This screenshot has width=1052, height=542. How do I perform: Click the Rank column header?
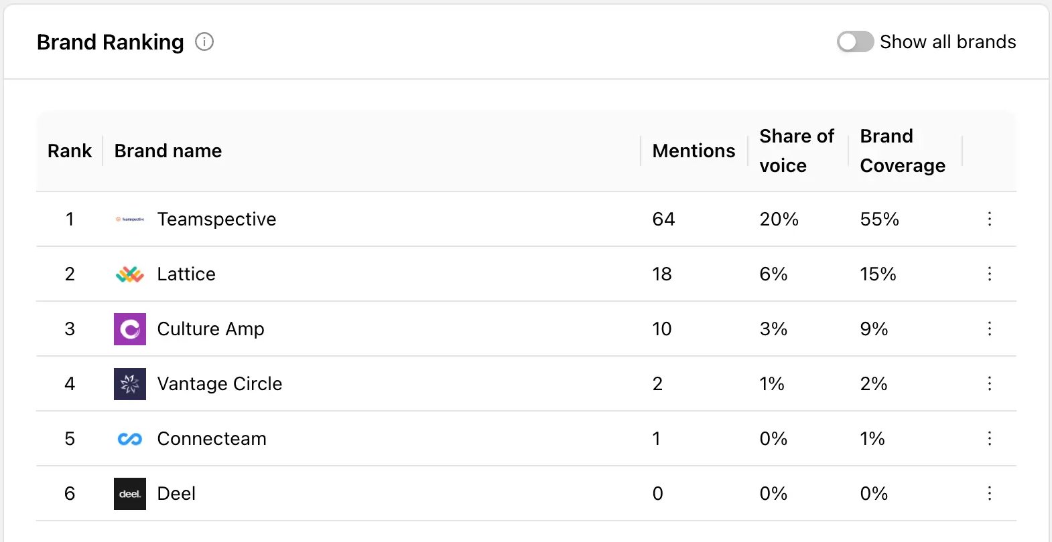70,151
